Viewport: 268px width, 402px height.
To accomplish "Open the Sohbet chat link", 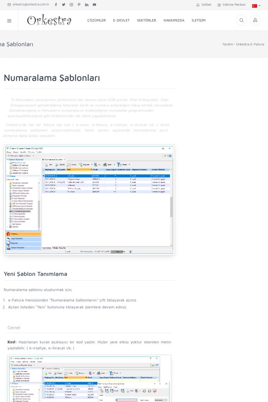I will pos(204,5).
